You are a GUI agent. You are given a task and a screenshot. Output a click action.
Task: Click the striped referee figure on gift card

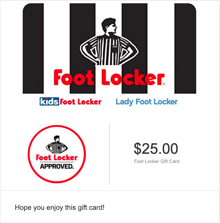pyautogui.click(x=109, y=41)
